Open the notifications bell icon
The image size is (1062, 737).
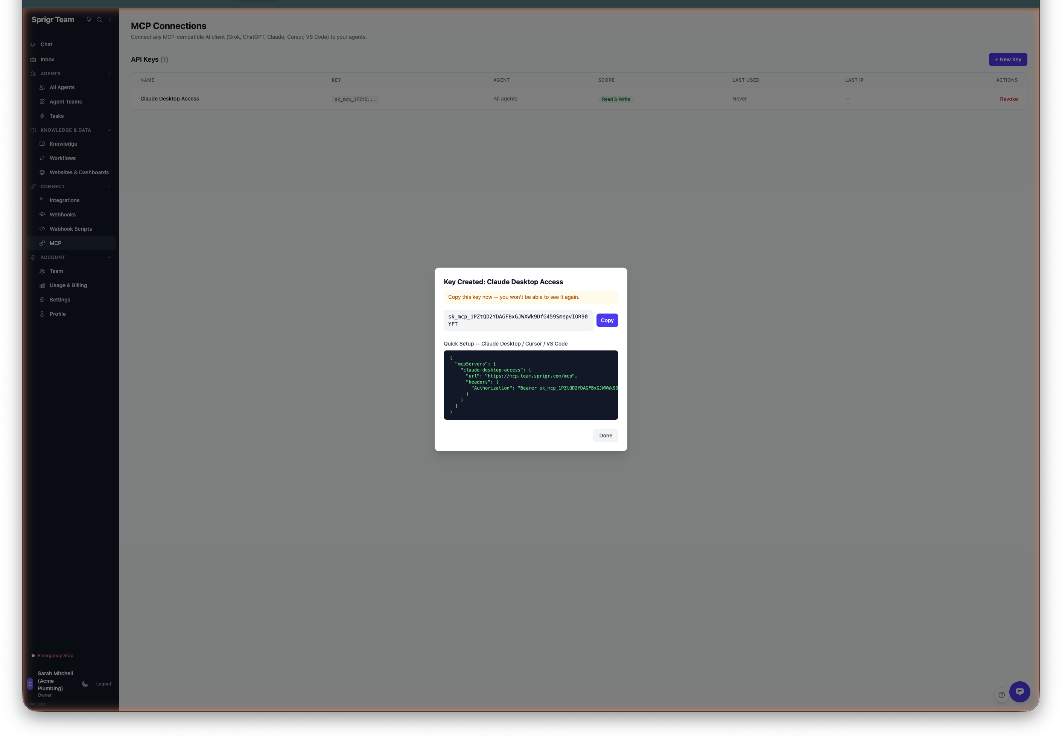click(x=89, y=20)
